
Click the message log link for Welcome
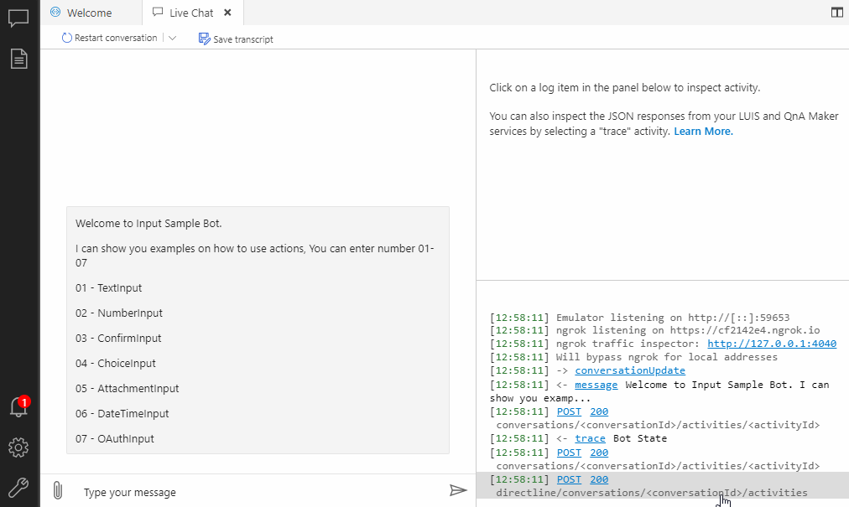coord(596,385)
